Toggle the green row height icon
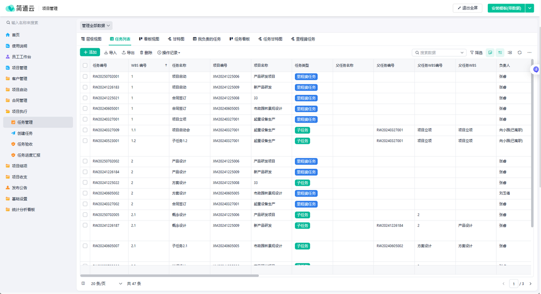 500,53
